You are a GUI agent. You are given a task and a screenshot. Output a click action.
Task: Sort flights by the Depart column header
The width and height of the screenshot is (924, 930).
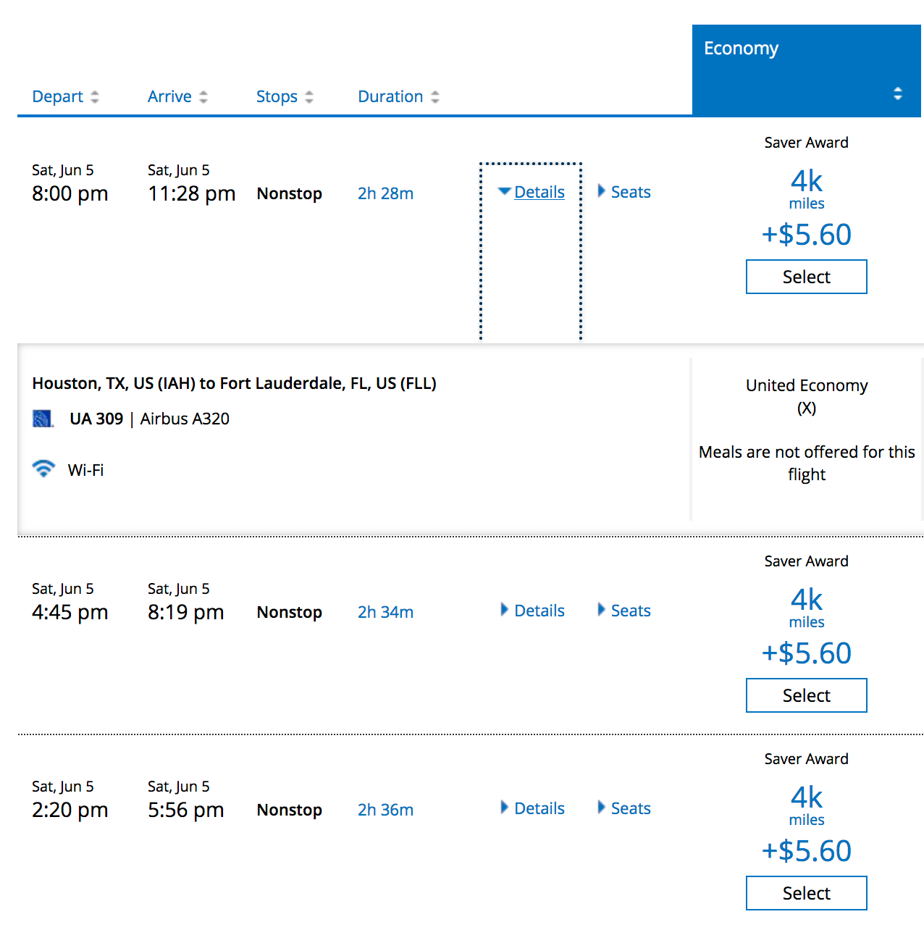(58, 97)
